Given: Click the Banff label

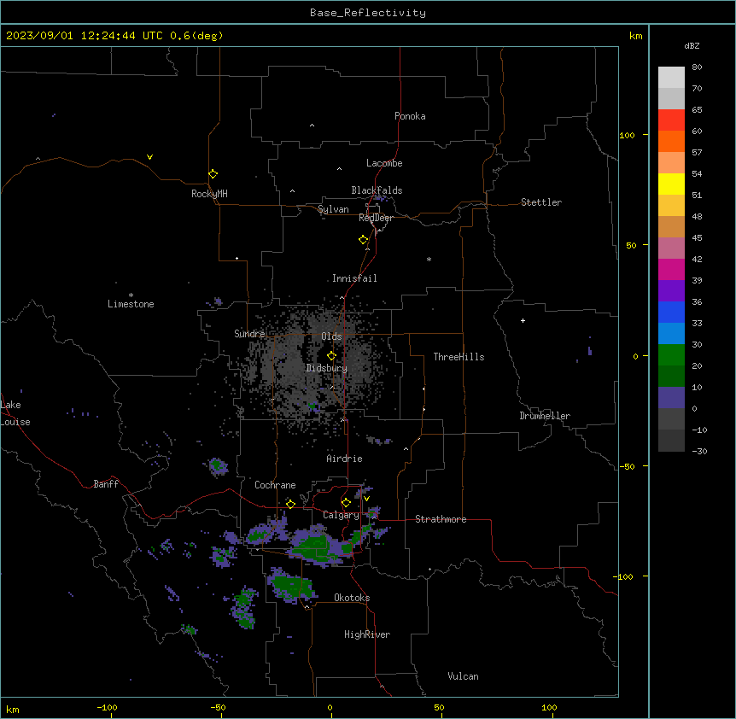Looking at the screenshot, I should tap(106, 484).
